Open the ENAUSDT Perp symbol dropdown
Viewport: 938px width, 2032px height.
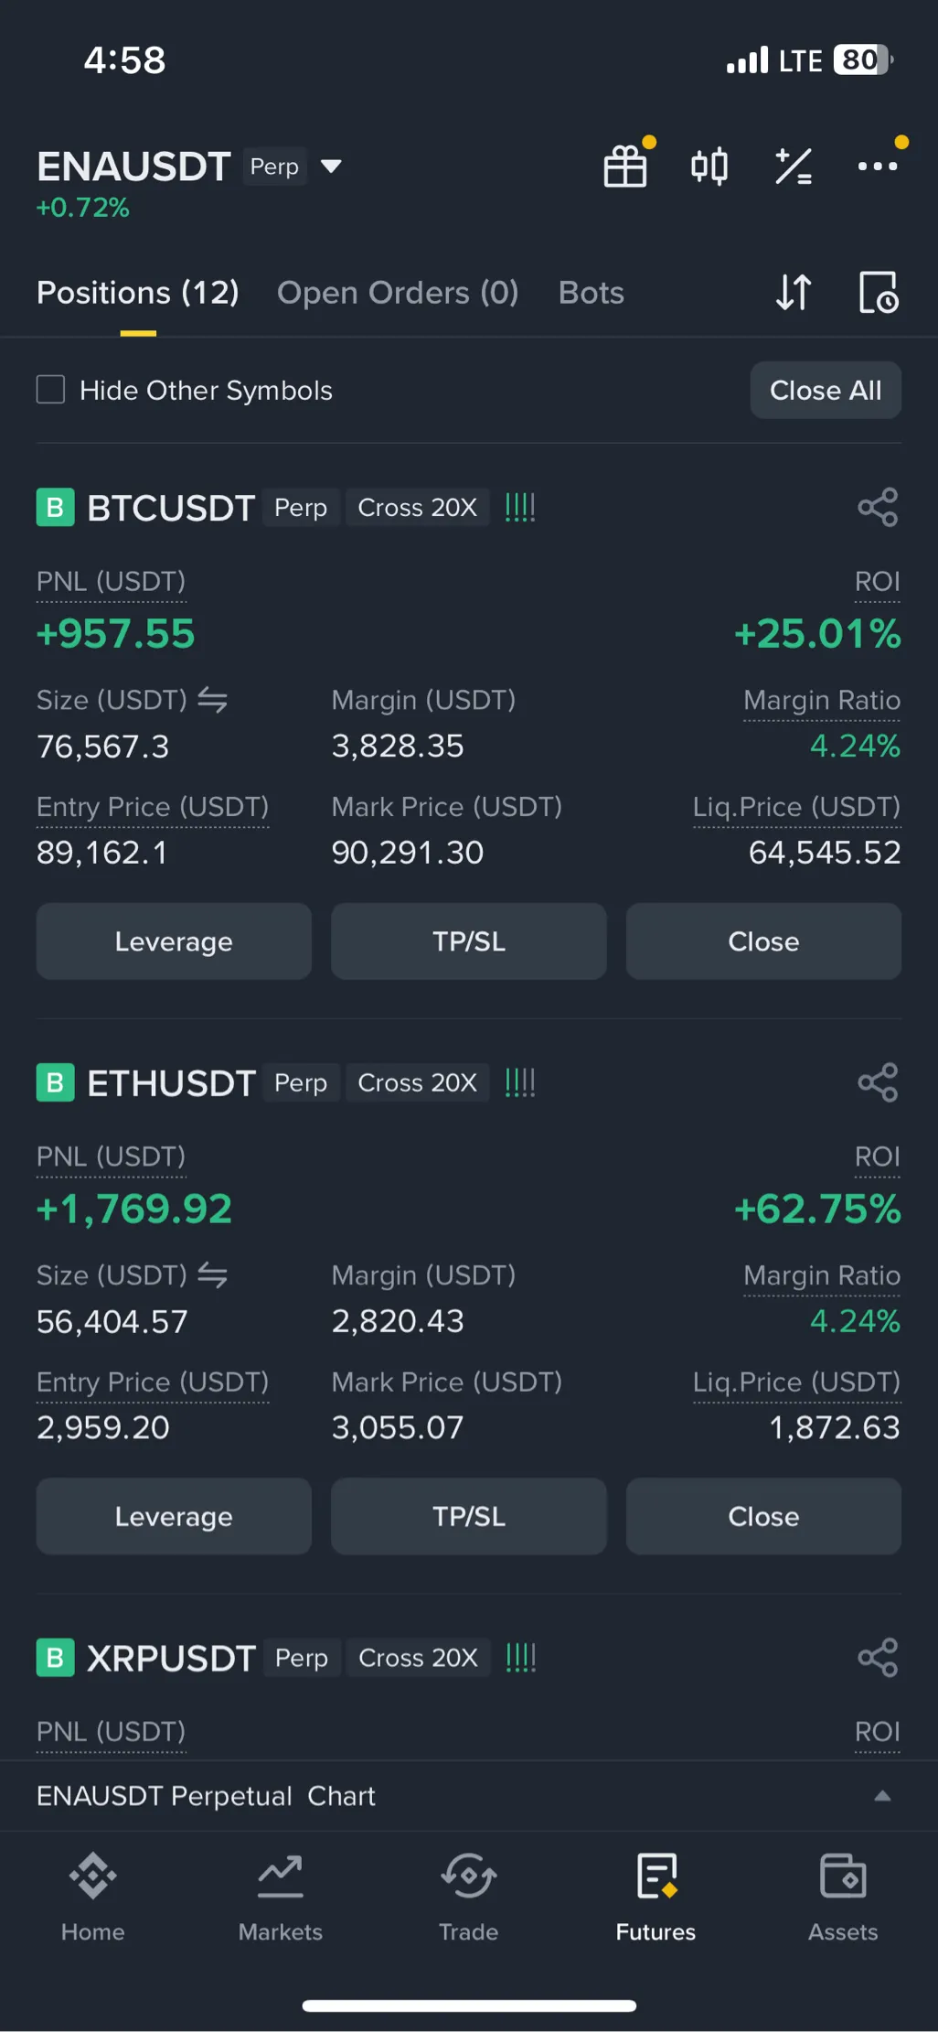(331, 167)
